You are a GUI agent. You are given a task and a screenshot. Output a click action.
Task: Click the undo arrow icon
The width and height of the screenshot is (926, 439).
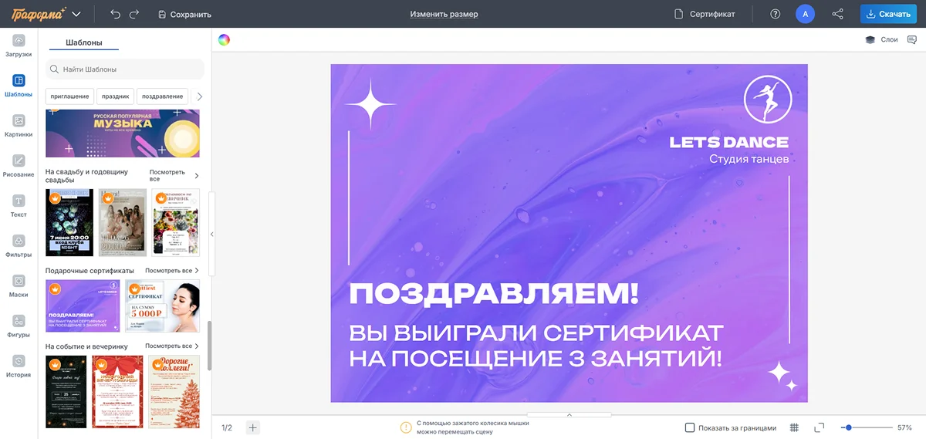coord(115,14)
